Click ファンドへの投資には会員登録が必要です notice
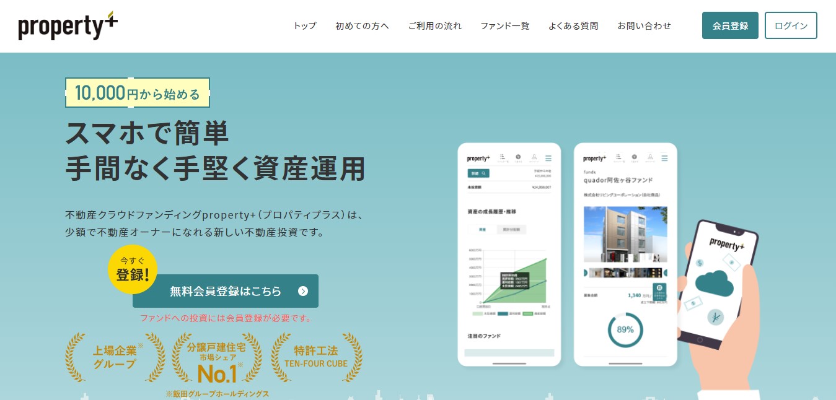The image size is (836, 400). pyautogui.click(x=226, y=318)
